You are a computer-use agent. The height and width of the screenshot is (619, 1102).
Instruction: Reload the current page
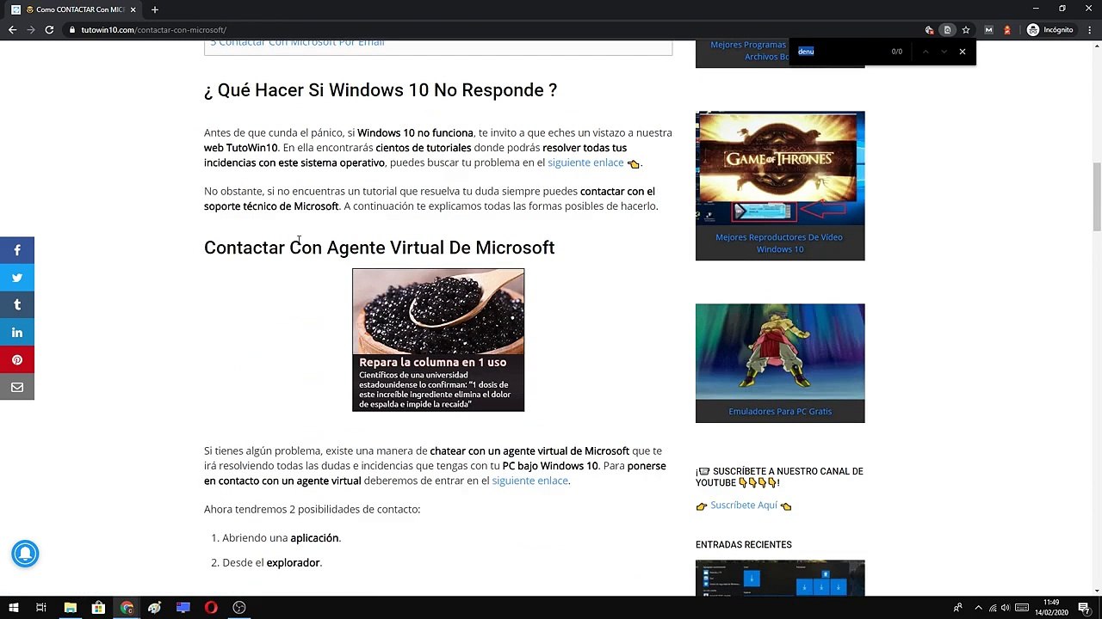[49, 30]
